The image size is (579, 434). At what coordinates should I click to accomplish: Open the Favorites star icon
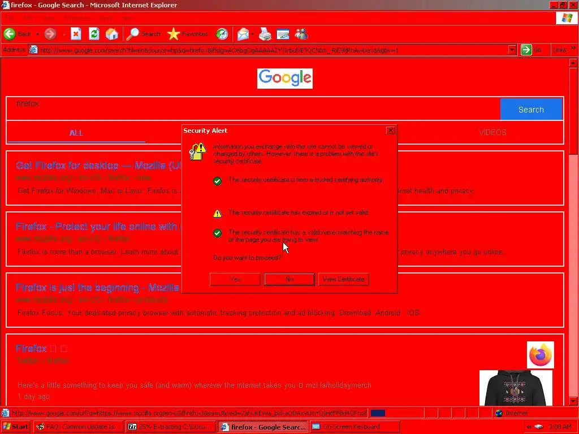[x=173, y=34]
